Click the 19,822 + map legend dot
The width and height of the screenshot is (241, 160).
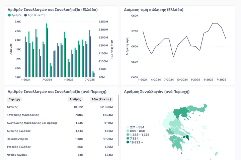[x=128, y=142]
